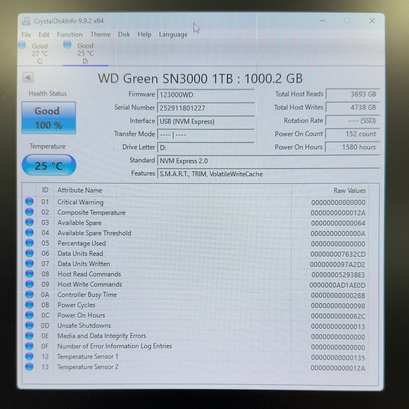409x409 pixels.
Task: Click raw value 0000000000062C
Action: coord(338,316)
